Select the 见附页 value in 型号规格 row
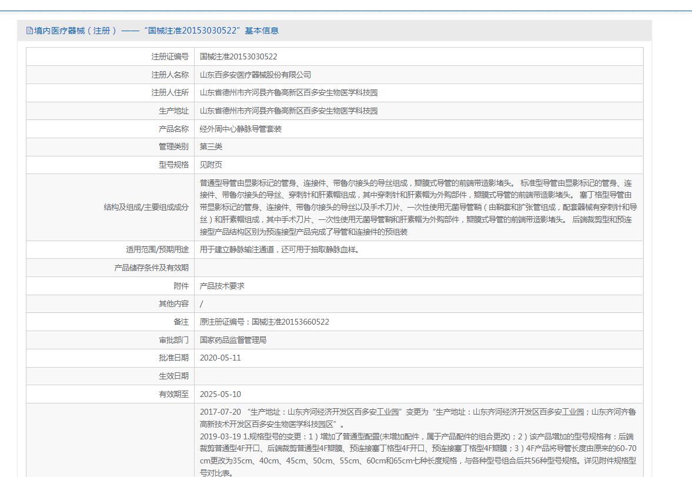Image resolution: width=692 pixels, height=477 pixels. (211, 165)
